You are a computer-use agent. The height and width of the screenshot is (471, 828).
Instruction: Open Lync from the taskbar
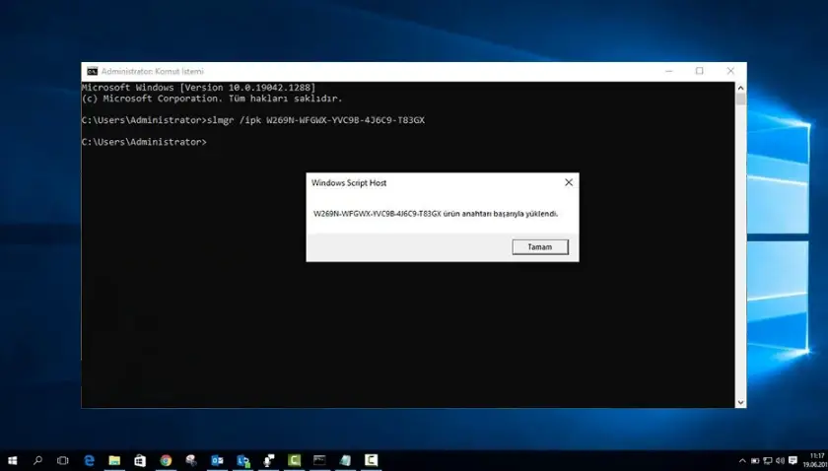242,460
